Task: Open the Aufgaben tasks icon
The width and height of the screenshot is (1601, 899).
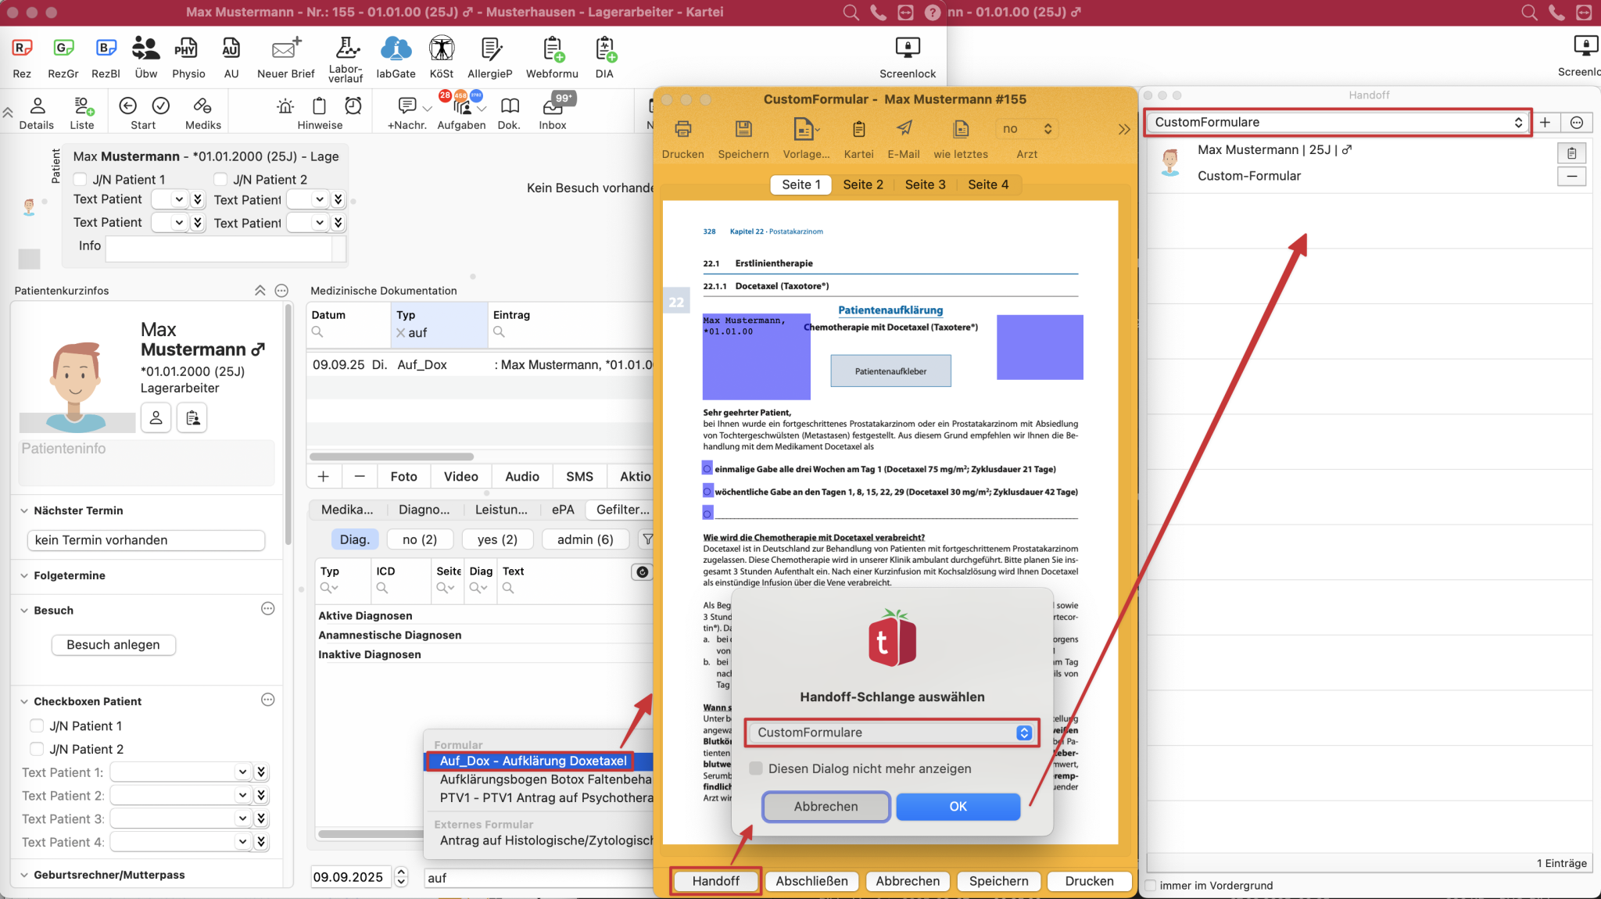Action: click(461, 106)
